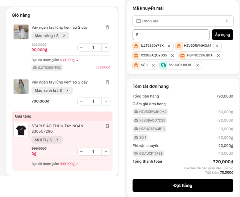Remove the SÔ 1 voucher chip

click(153, 65)
